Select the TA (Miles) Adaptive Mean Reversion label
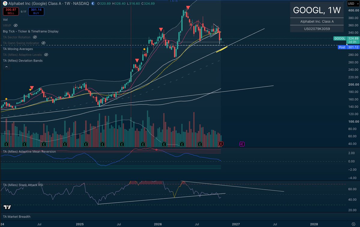This screenshot has height=227, width=360. tap(29, 151)
